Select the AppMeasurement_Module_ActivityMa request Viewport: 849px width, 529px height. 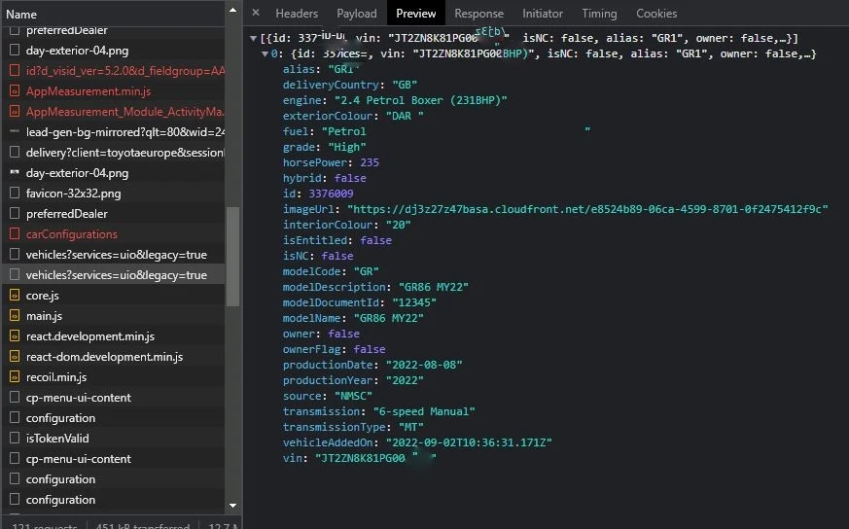[125, 112]
